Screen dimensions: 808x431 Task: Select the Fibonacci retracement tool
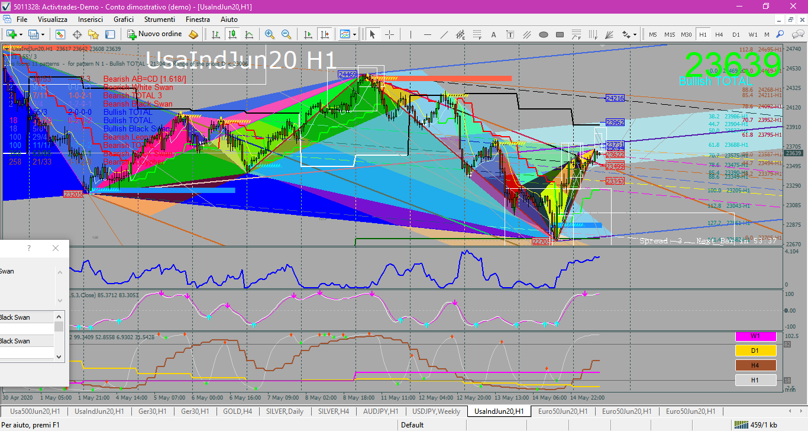pyautogui.click(x=477, y=34)
